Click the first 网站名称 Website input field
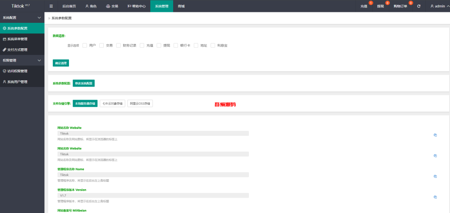 [x=153, y=134]
